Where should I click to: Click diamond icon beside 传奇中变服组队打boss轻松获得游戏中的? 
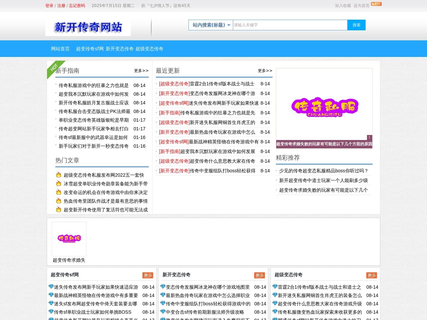[x=163, y=303]
